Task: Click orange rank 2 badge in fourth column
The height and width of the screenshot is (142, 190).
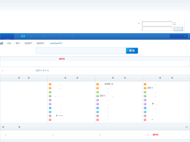Action: (x=145, y=88)
